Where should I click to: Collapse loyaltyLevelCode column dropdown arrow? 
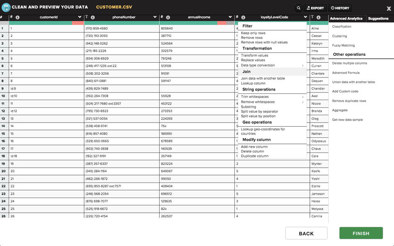305,17
